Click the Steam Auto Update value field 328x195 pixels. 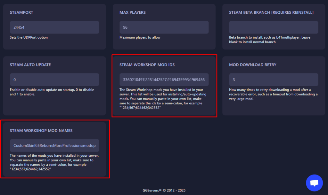tap(54, 80)
